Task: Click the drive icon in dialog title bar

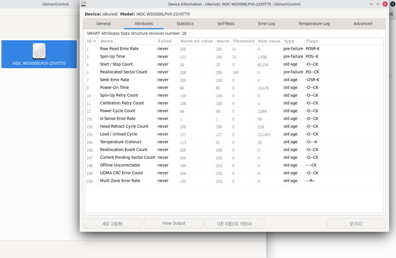Action: point(83,4)
